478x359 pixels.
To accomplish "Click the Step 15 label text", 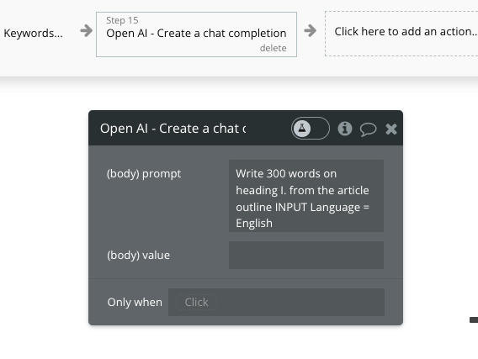I will pos(122,20).
